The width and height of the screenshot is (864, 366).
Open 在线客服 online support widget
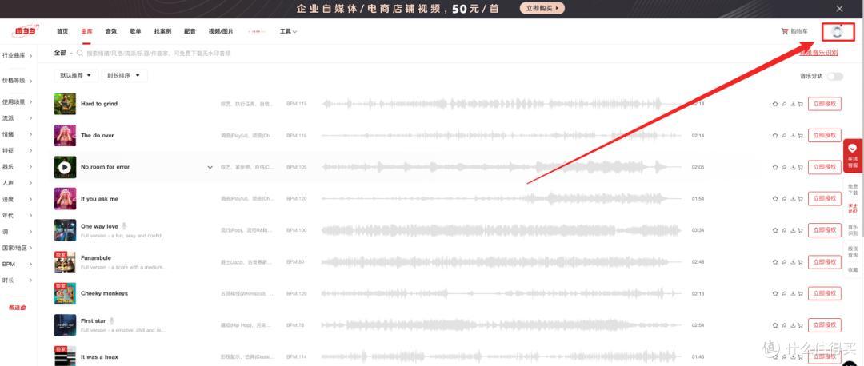853,156
